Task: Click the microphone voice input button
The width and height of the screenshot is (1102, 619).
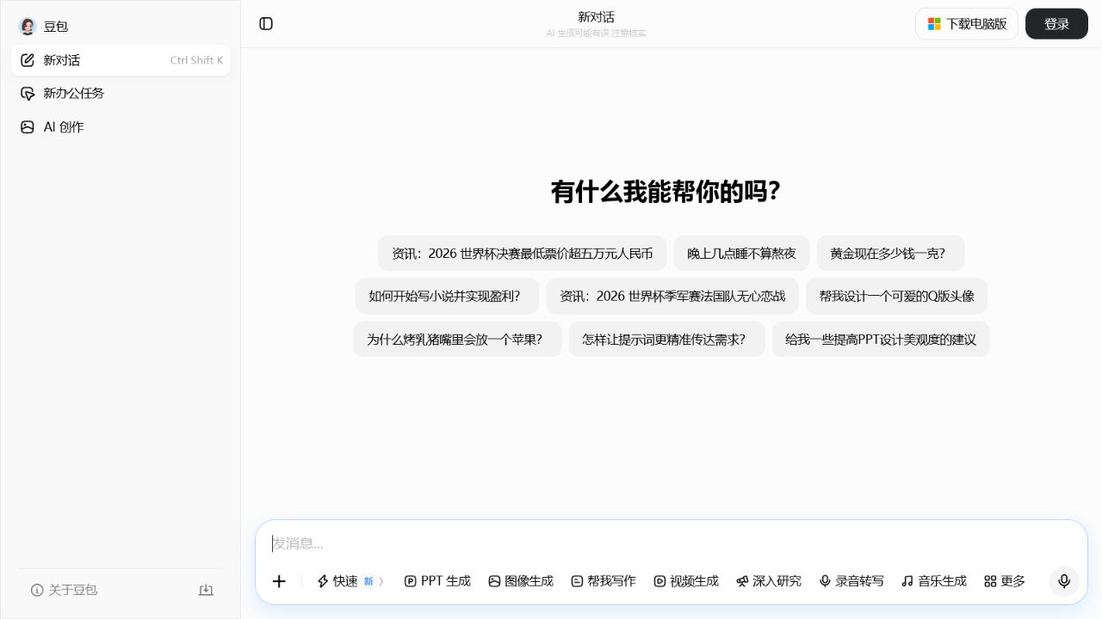Action: (1064, 581)
